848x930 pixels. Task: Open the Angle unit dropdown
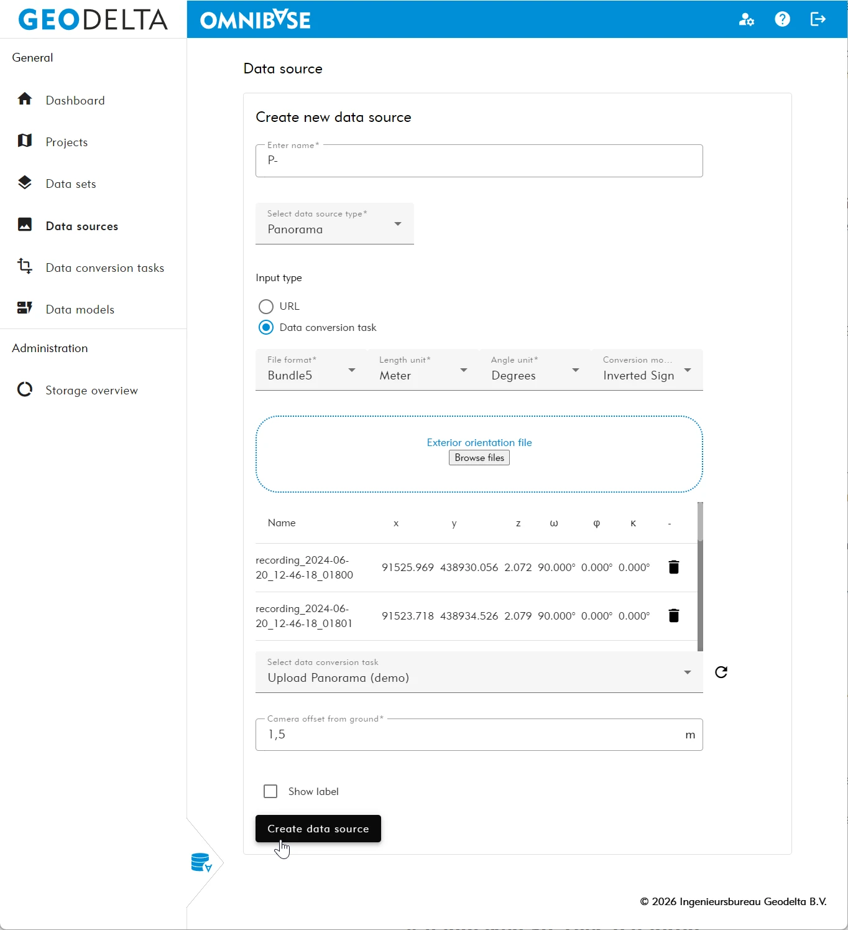click(x=535, y=370)
